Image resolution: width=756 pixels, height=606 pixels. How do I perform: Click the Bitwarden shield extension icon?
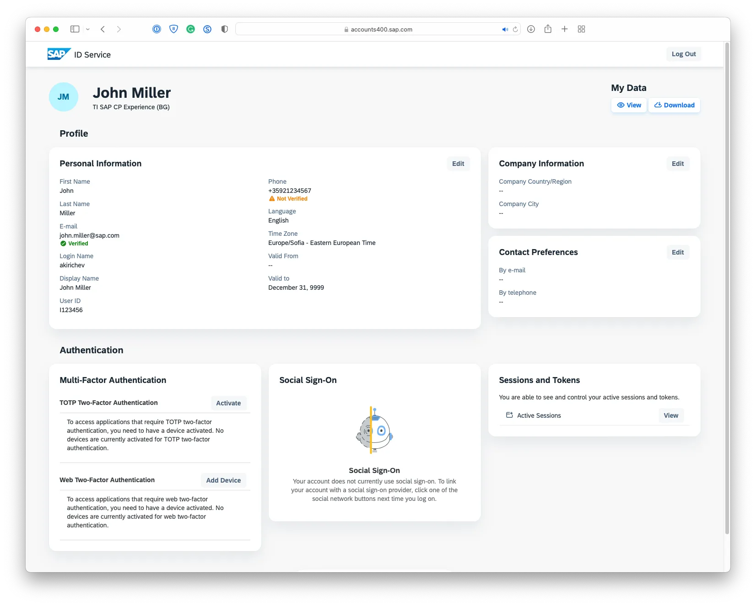click(173, 29)
